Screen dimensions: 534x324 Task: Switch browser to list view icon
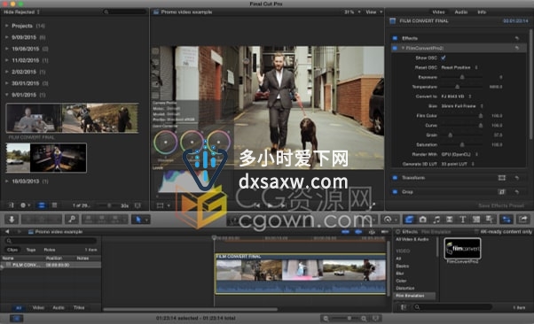[54, 205]
